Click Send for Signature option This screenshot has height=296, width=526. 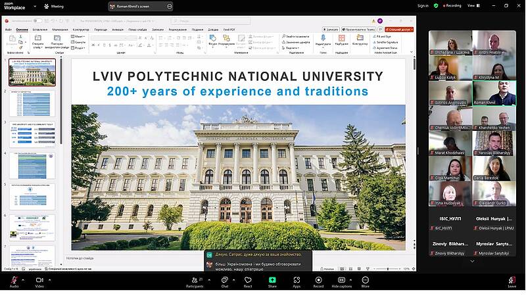click(385, 42)
